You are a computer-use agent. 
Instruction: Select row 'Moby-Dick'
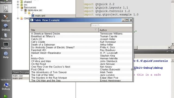point(81,59)
